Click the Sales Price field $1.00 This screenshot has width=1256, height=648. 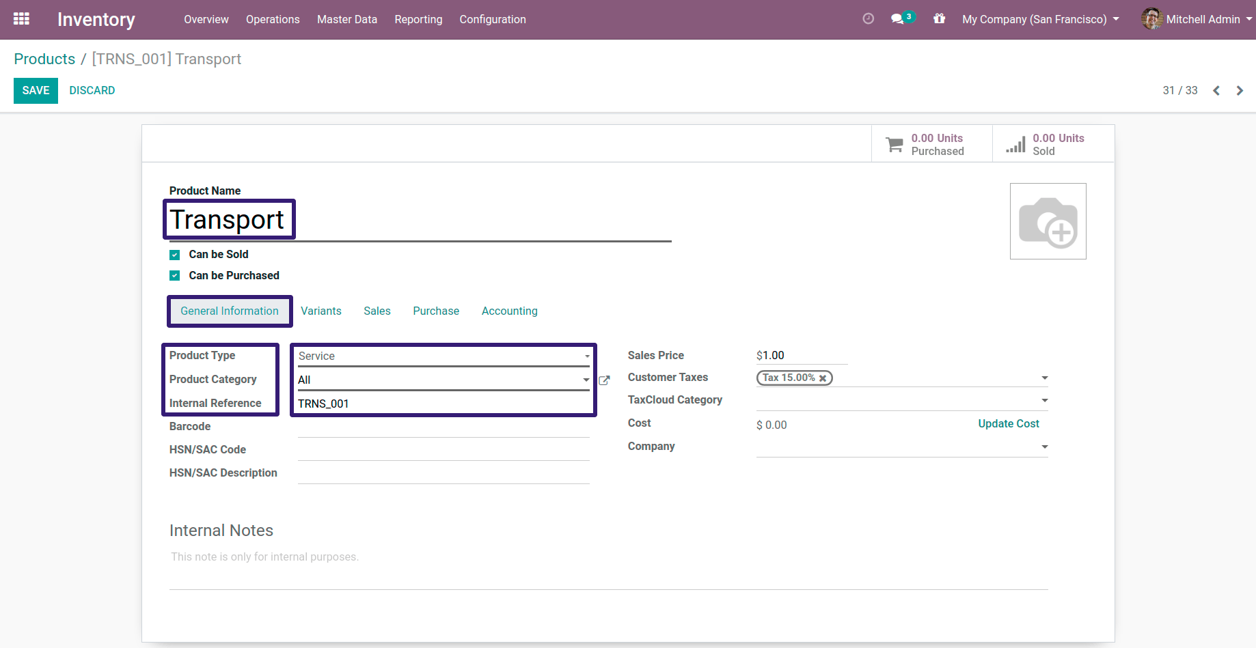802,356
